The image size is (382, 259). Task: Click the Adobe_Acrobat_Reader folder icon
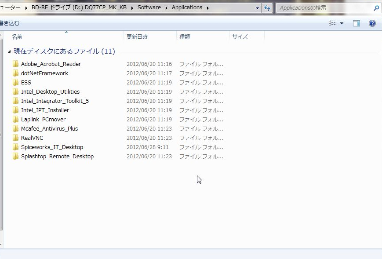[x=15, y=64]
